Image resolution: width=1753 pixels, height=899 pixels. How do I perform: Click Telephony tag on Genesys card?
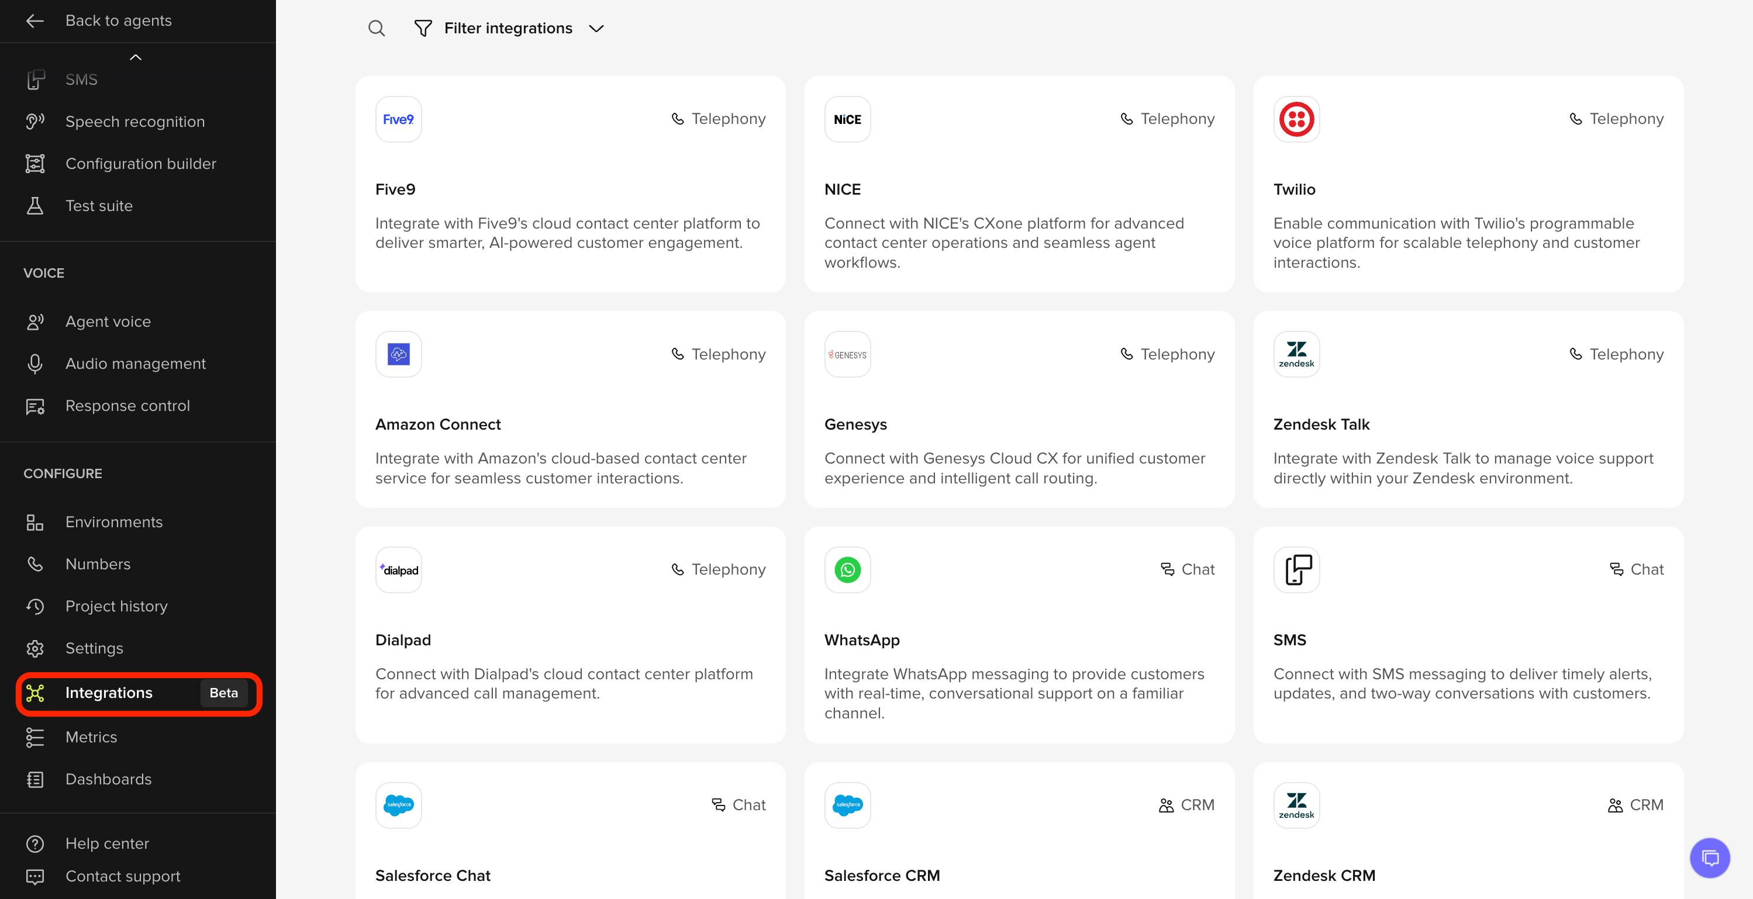coord(1167,354)
